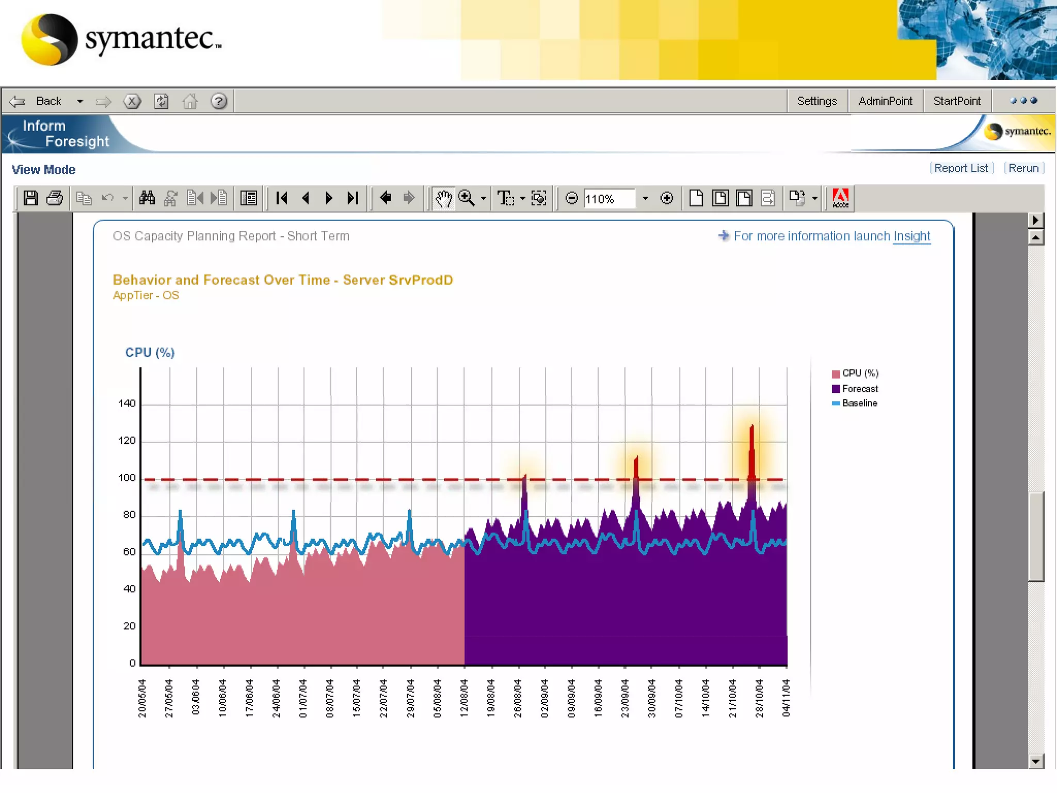Open the zoom percentage dropdown arrow

coord(645,198)
